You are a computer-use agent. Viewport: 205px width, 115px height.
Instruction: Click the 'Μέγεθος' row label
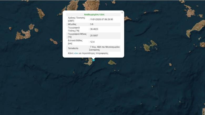pos(73,24)
